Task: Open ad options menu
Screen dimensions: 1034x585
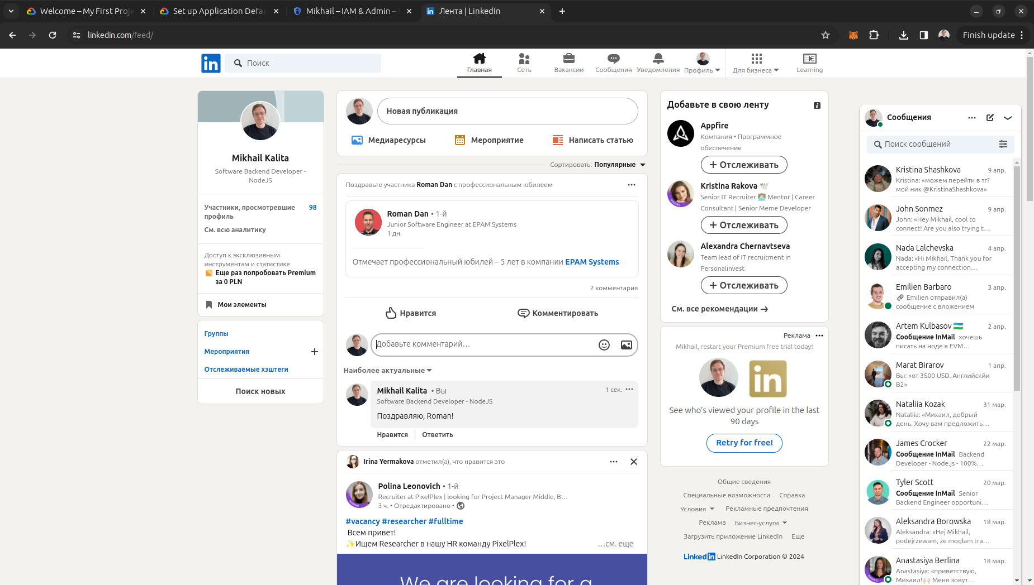Action: (x=819, y=335)
